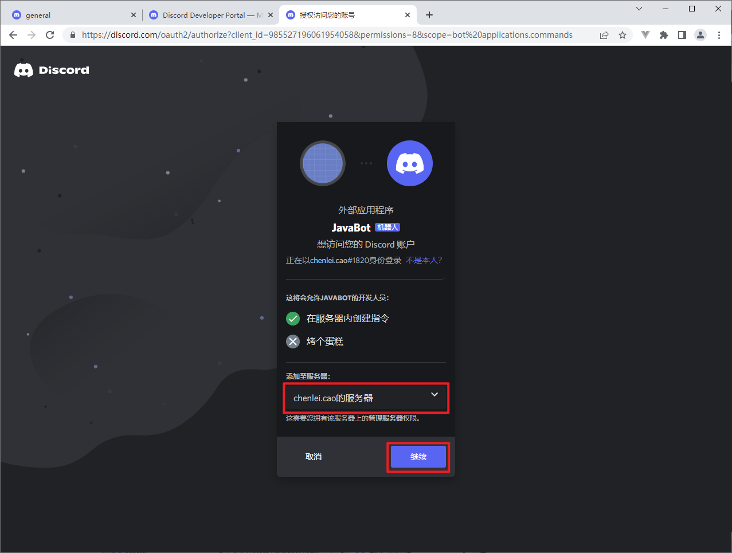Click the green checkmark for 在服务器内创建指令
732x553 pixels.
point(293,319)
